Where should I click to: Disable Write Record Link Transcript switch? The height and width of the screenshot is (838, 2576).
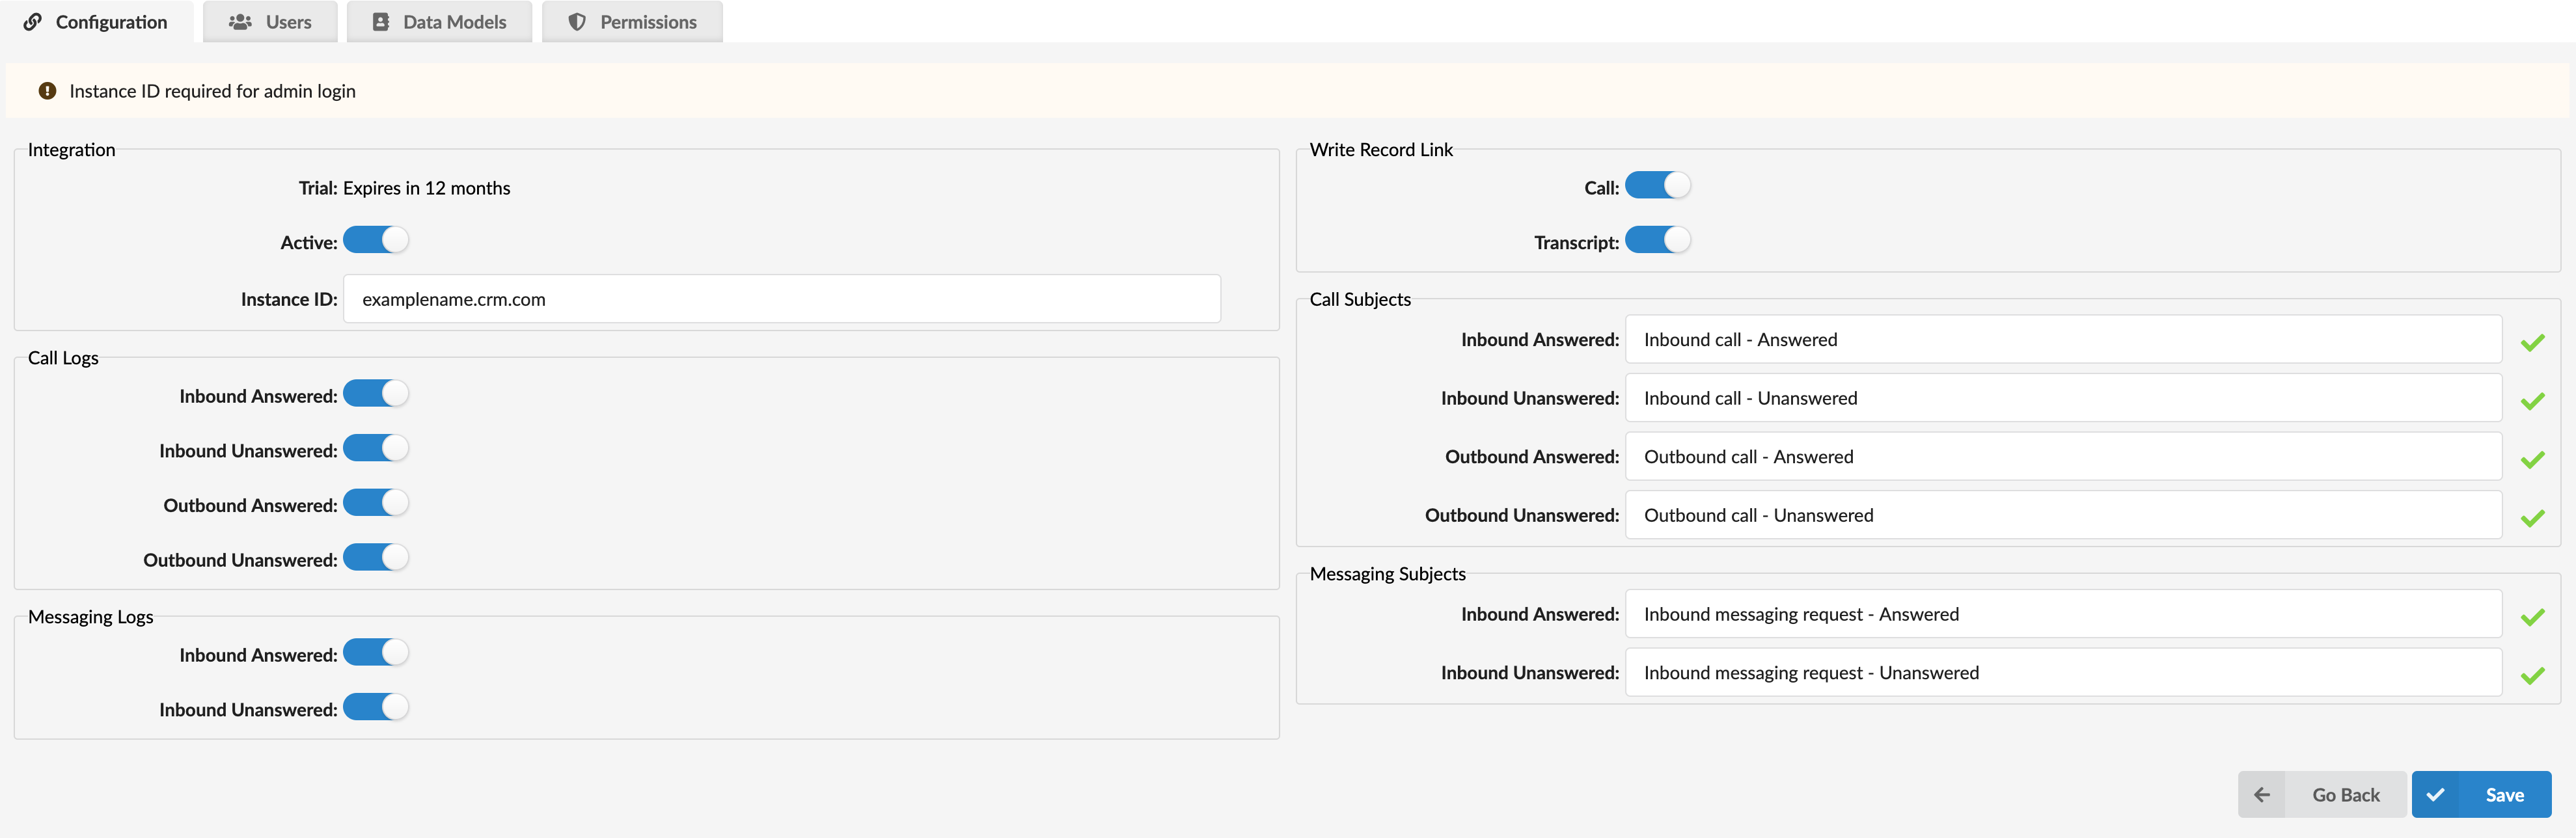(1658, 240)
